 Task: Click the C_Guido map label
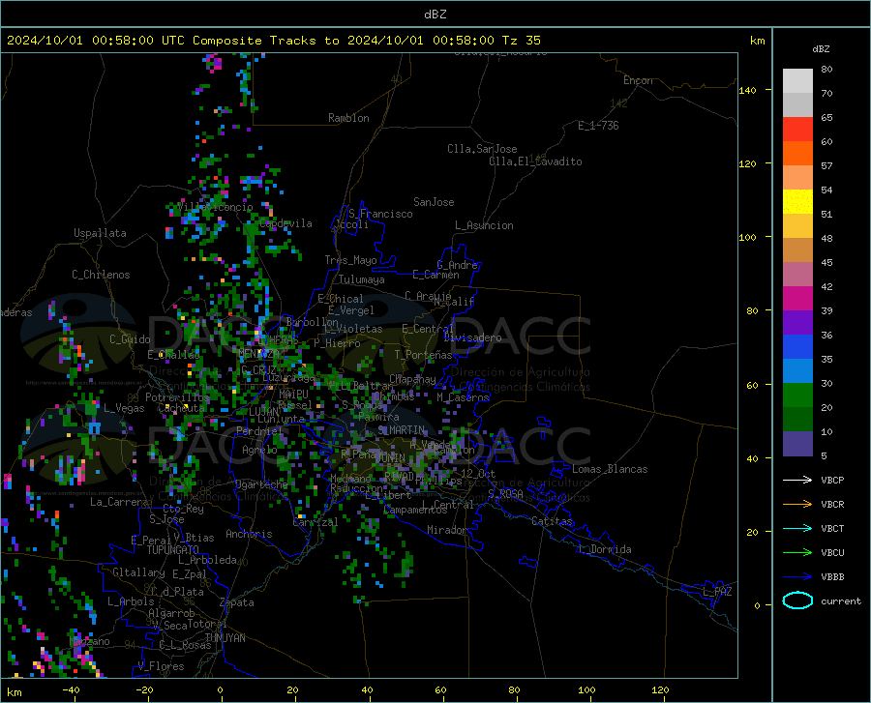(x=130, y=339)
